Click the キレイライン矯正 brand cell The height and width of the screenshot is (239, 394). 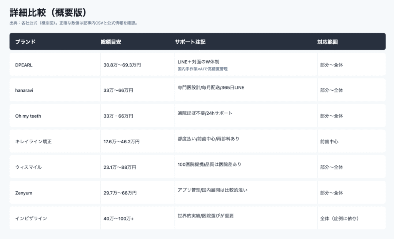(x=33, y=141)
